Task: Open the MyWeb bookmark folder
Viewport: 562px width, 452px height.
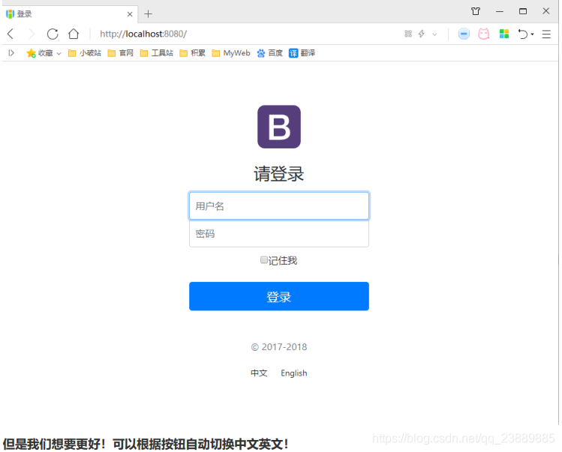Action: click(x=231, y=53)
